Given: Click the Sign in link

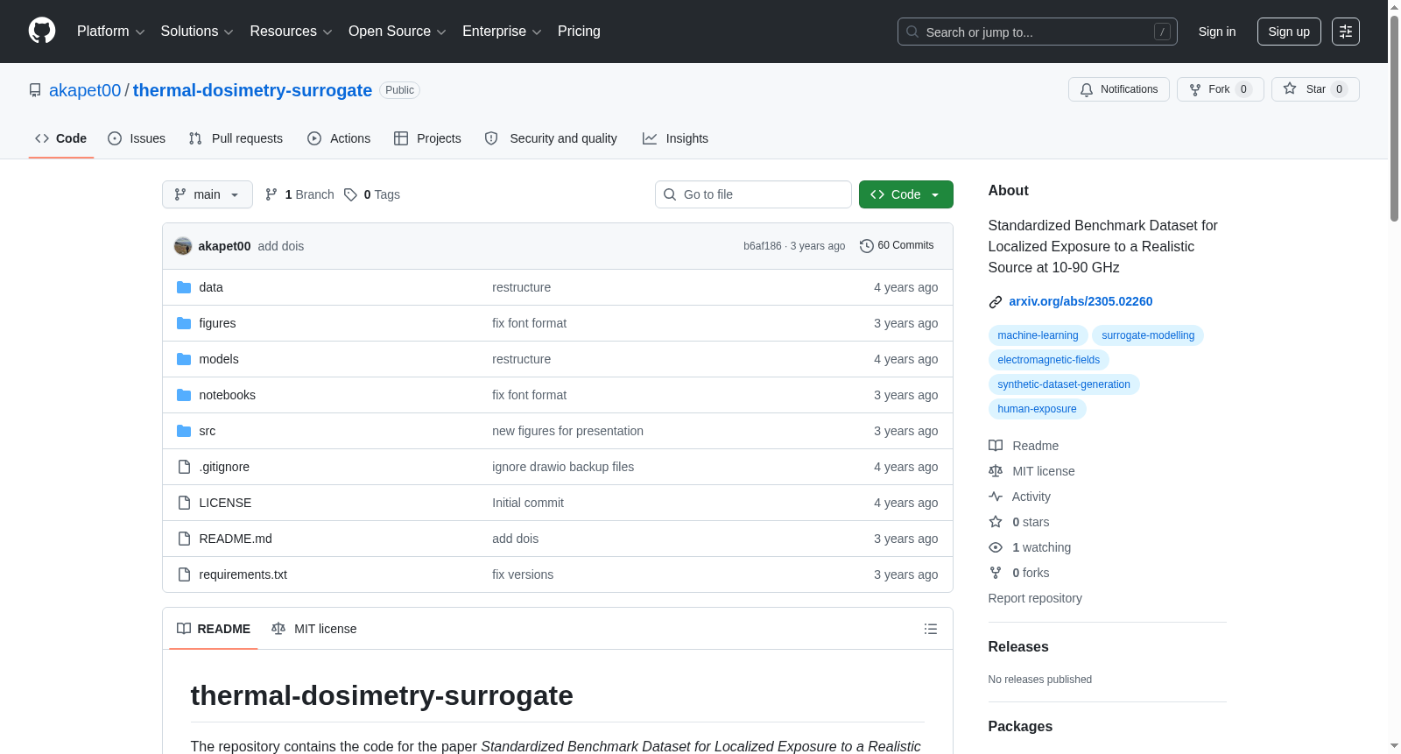Looking at the screenshot, I should (x=1217, y=32).
